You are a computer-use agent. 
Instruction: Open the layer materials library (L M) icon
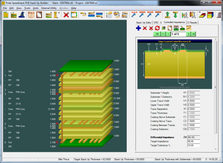point(14,15)
